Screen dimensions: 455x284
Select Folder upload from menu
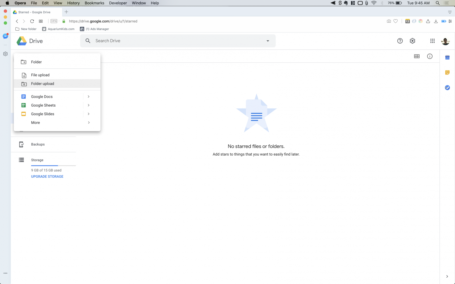point(42,84)
